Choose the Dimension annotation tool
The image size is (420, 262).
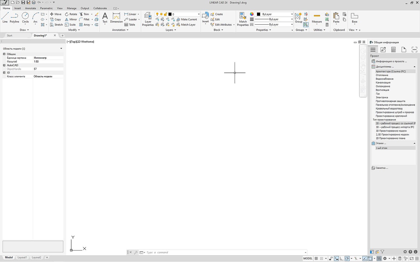tap(116, 18)
